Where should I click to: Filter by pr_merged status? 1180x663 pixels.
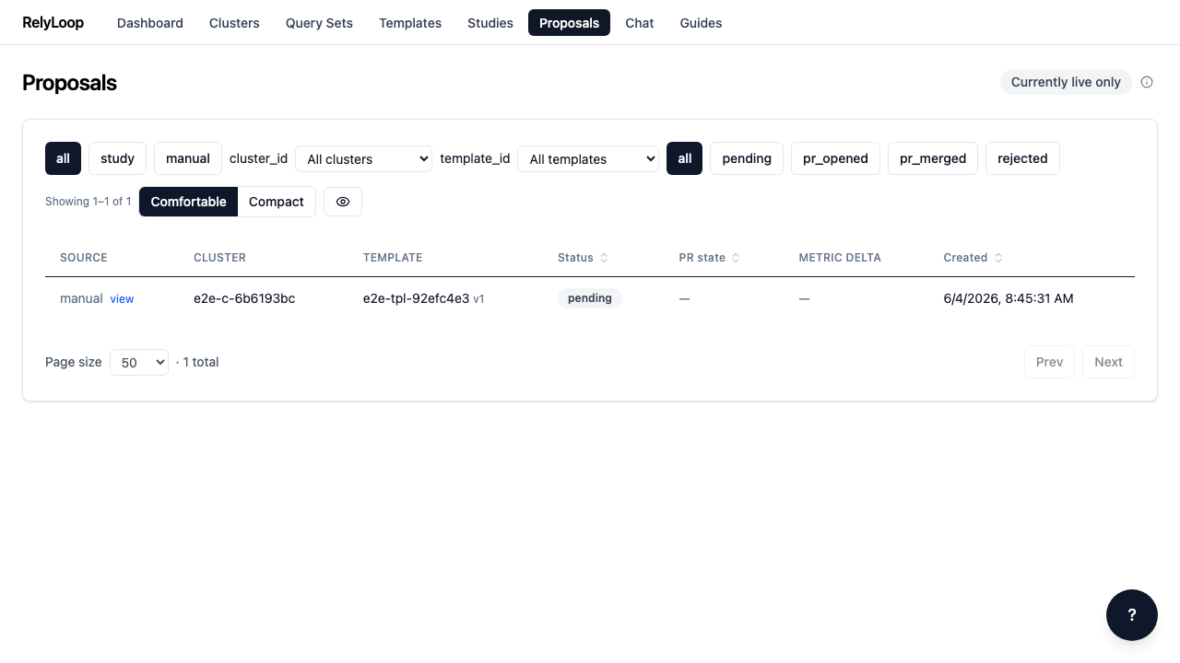(933, 158)
